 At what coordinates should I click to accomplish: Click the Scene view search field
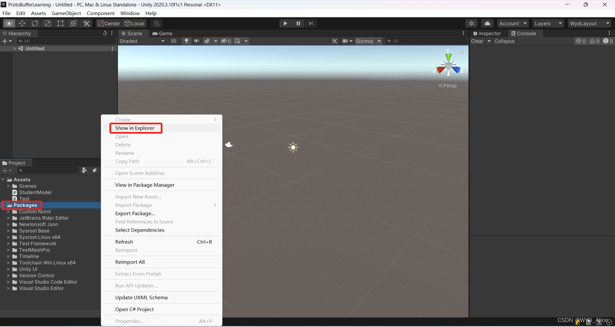click(427, 41)
